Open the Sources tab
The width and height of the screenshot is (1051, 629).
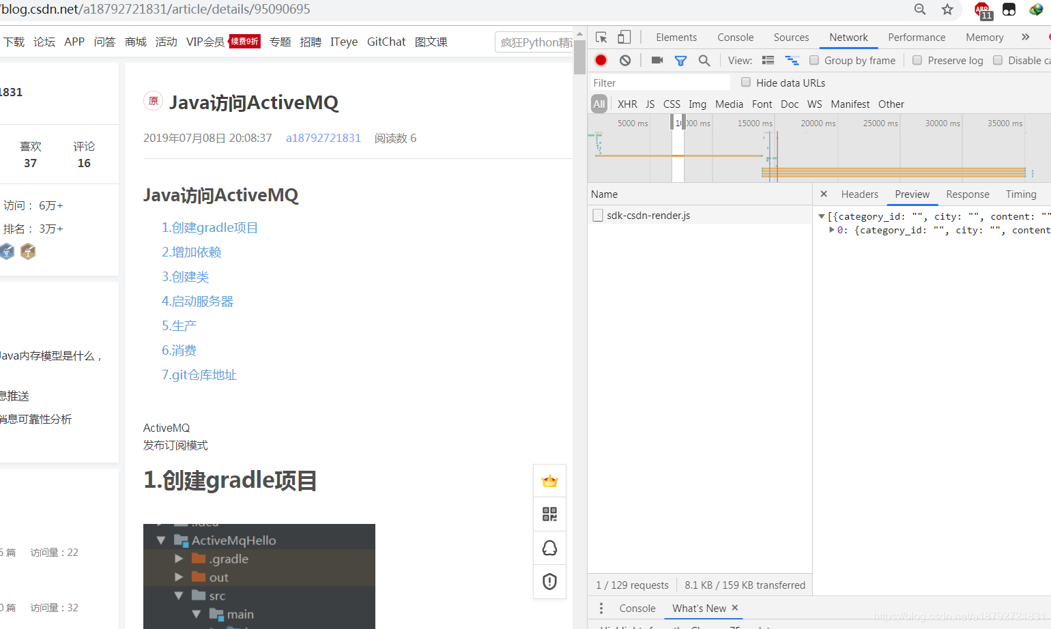point(791,38)
